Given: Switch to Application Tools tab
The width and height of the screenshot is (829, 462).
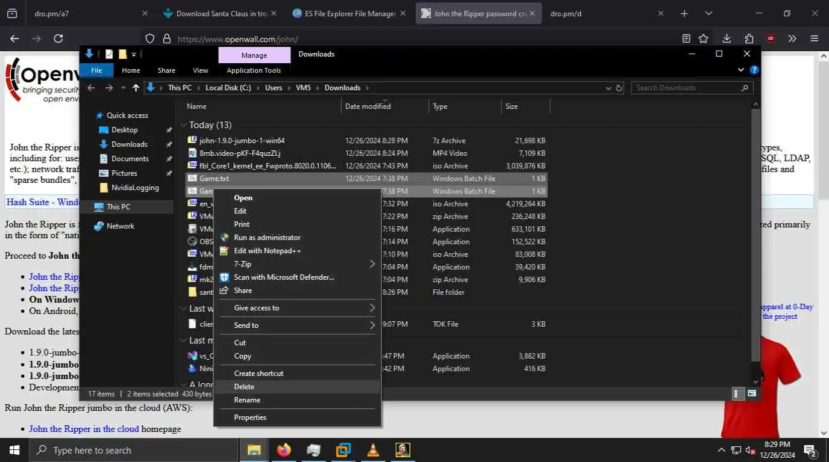Looking at the screenshot, I should pos(254,70).
